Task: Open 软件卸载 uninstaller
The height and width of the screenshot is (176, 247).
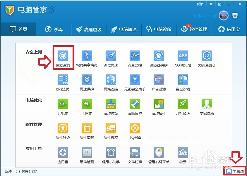Action: tap(87, 131)
